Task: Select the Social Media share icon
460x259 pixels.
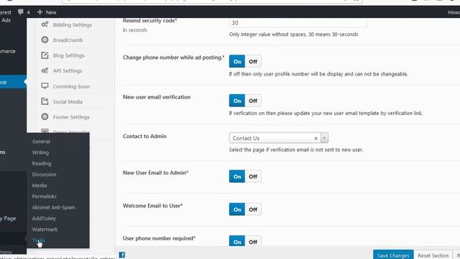Action: (45, 101)
